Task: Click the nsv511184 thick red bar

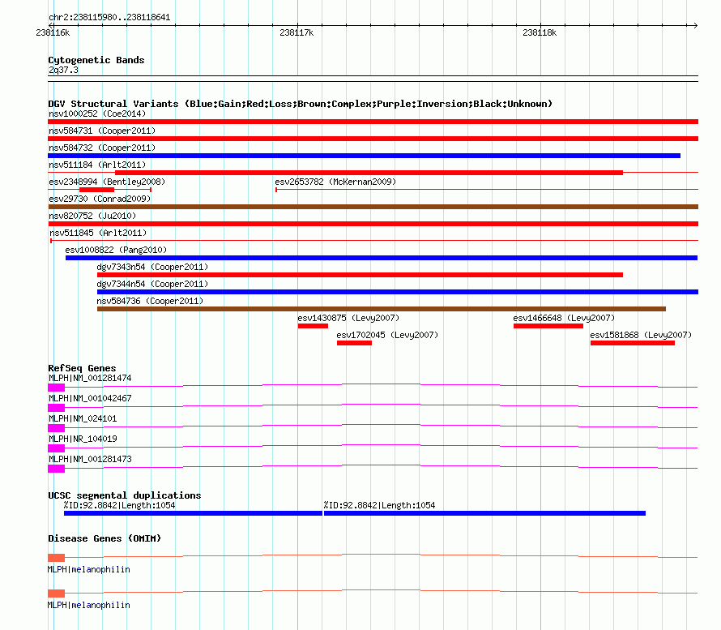Action: click(369, 173)
